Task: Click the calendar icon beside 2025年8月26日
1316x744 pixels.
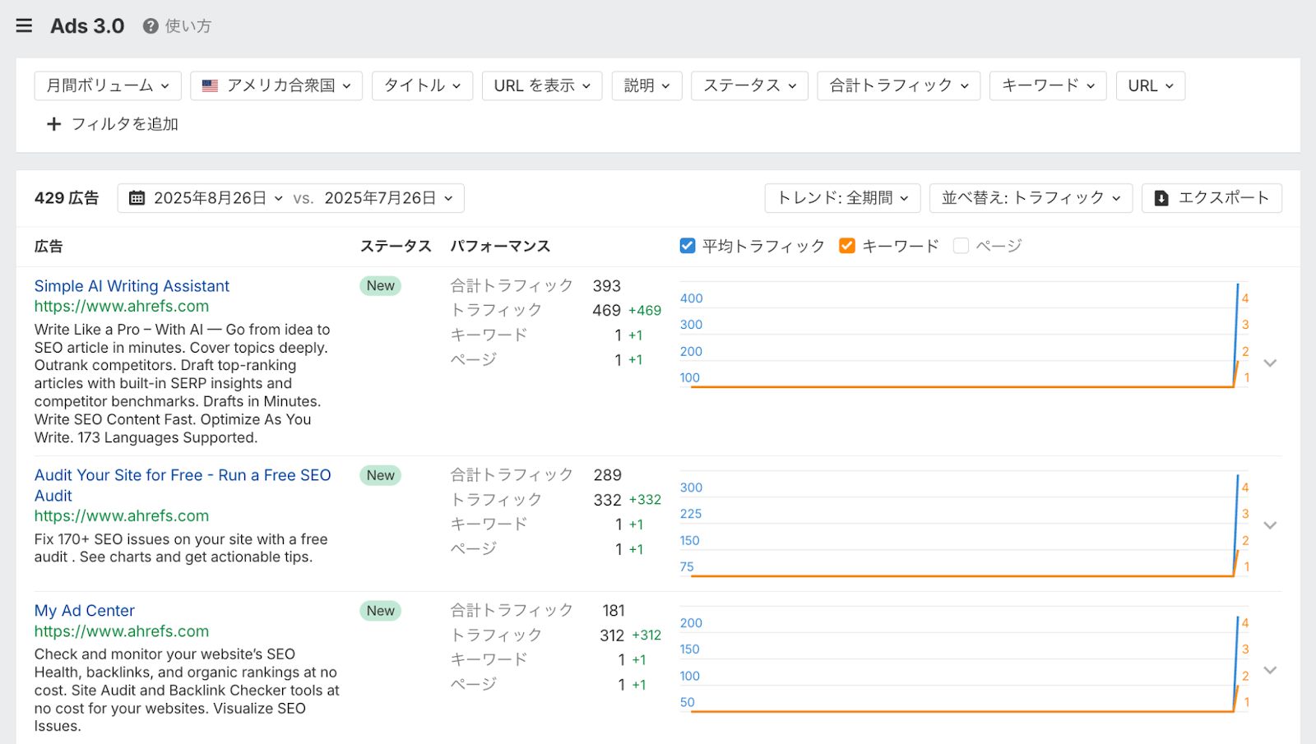Action: [x=137, y=198]
